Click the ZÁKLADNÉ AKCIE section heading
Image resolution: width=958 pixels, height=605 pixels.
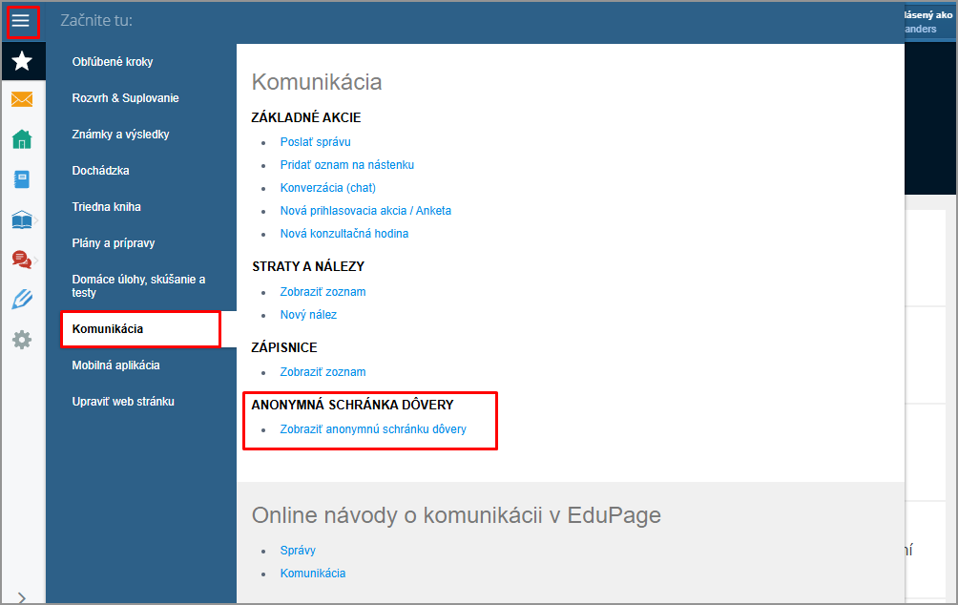[306, 117]
